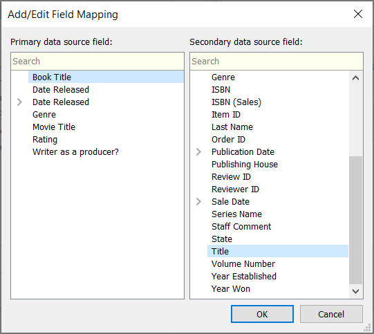Select Staff Comment field
This screenshot has width=374, height=334.
241,226
